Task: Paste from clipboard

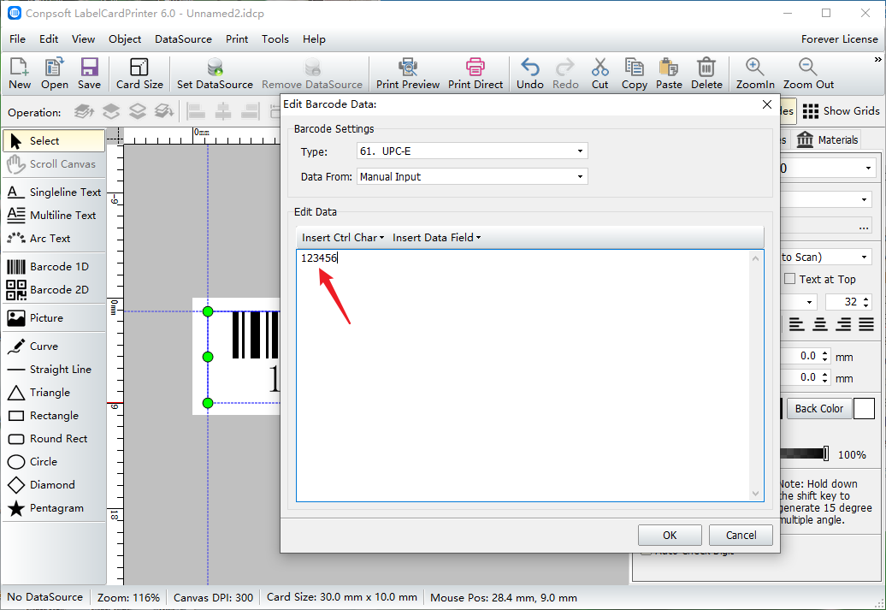Action: 669,74
